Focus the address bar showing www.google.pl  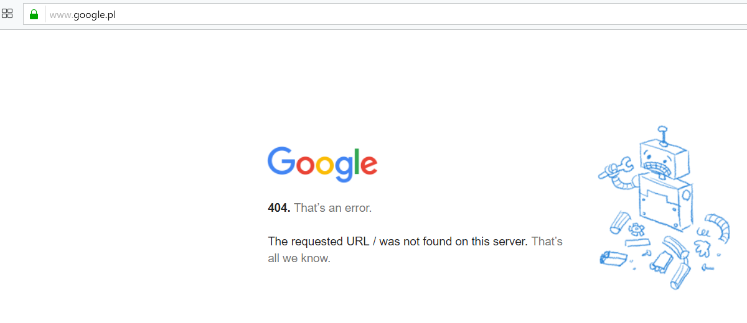tap(385, 14)
